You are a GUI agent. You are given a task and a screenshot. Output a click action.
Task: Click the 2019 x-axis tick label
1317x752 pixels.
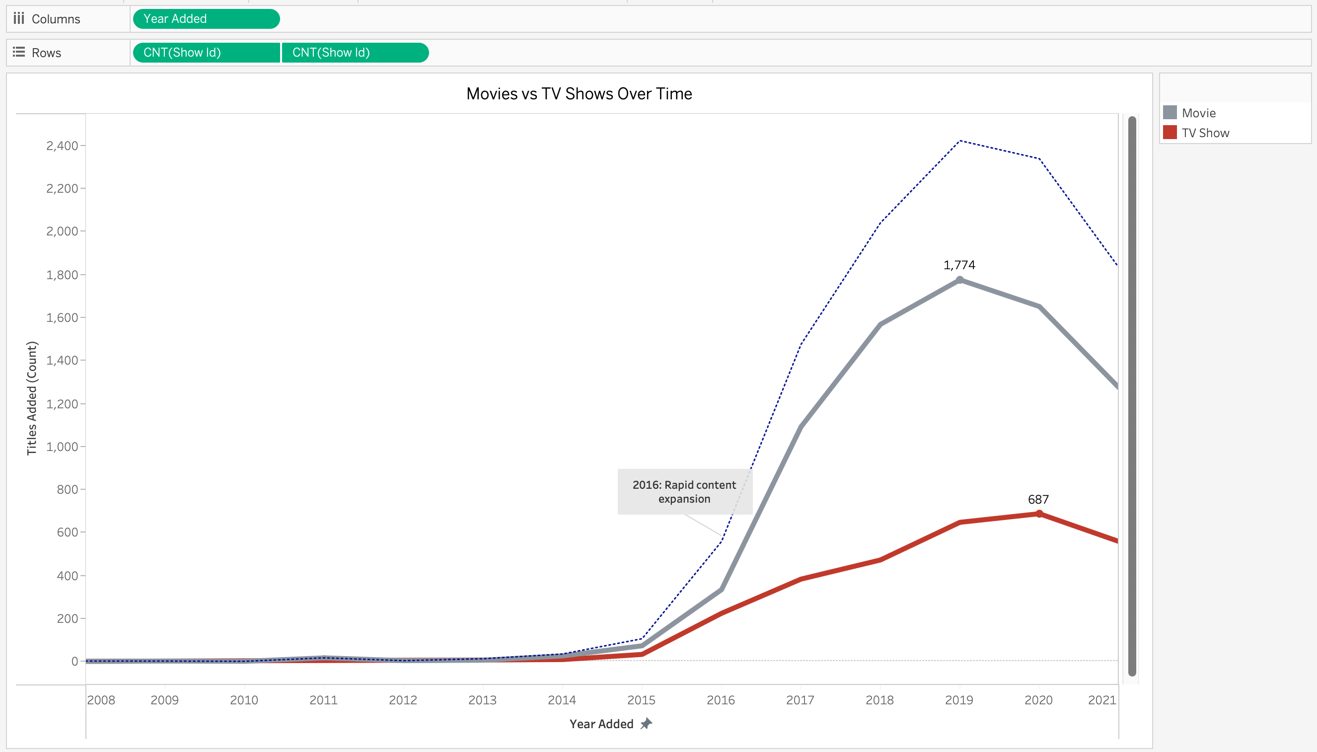(959, 700)
